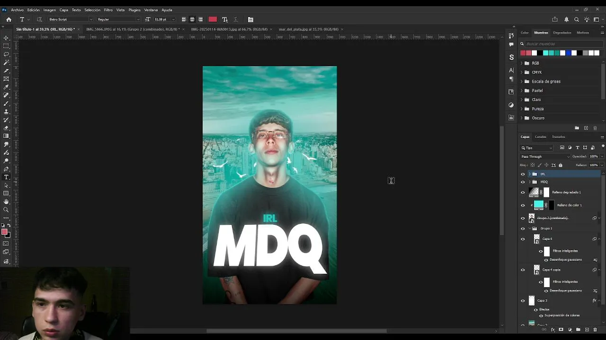Select the Hand tool
This screenshot has width=606, height=340.
pyautogui.click(x=6, y=202)
